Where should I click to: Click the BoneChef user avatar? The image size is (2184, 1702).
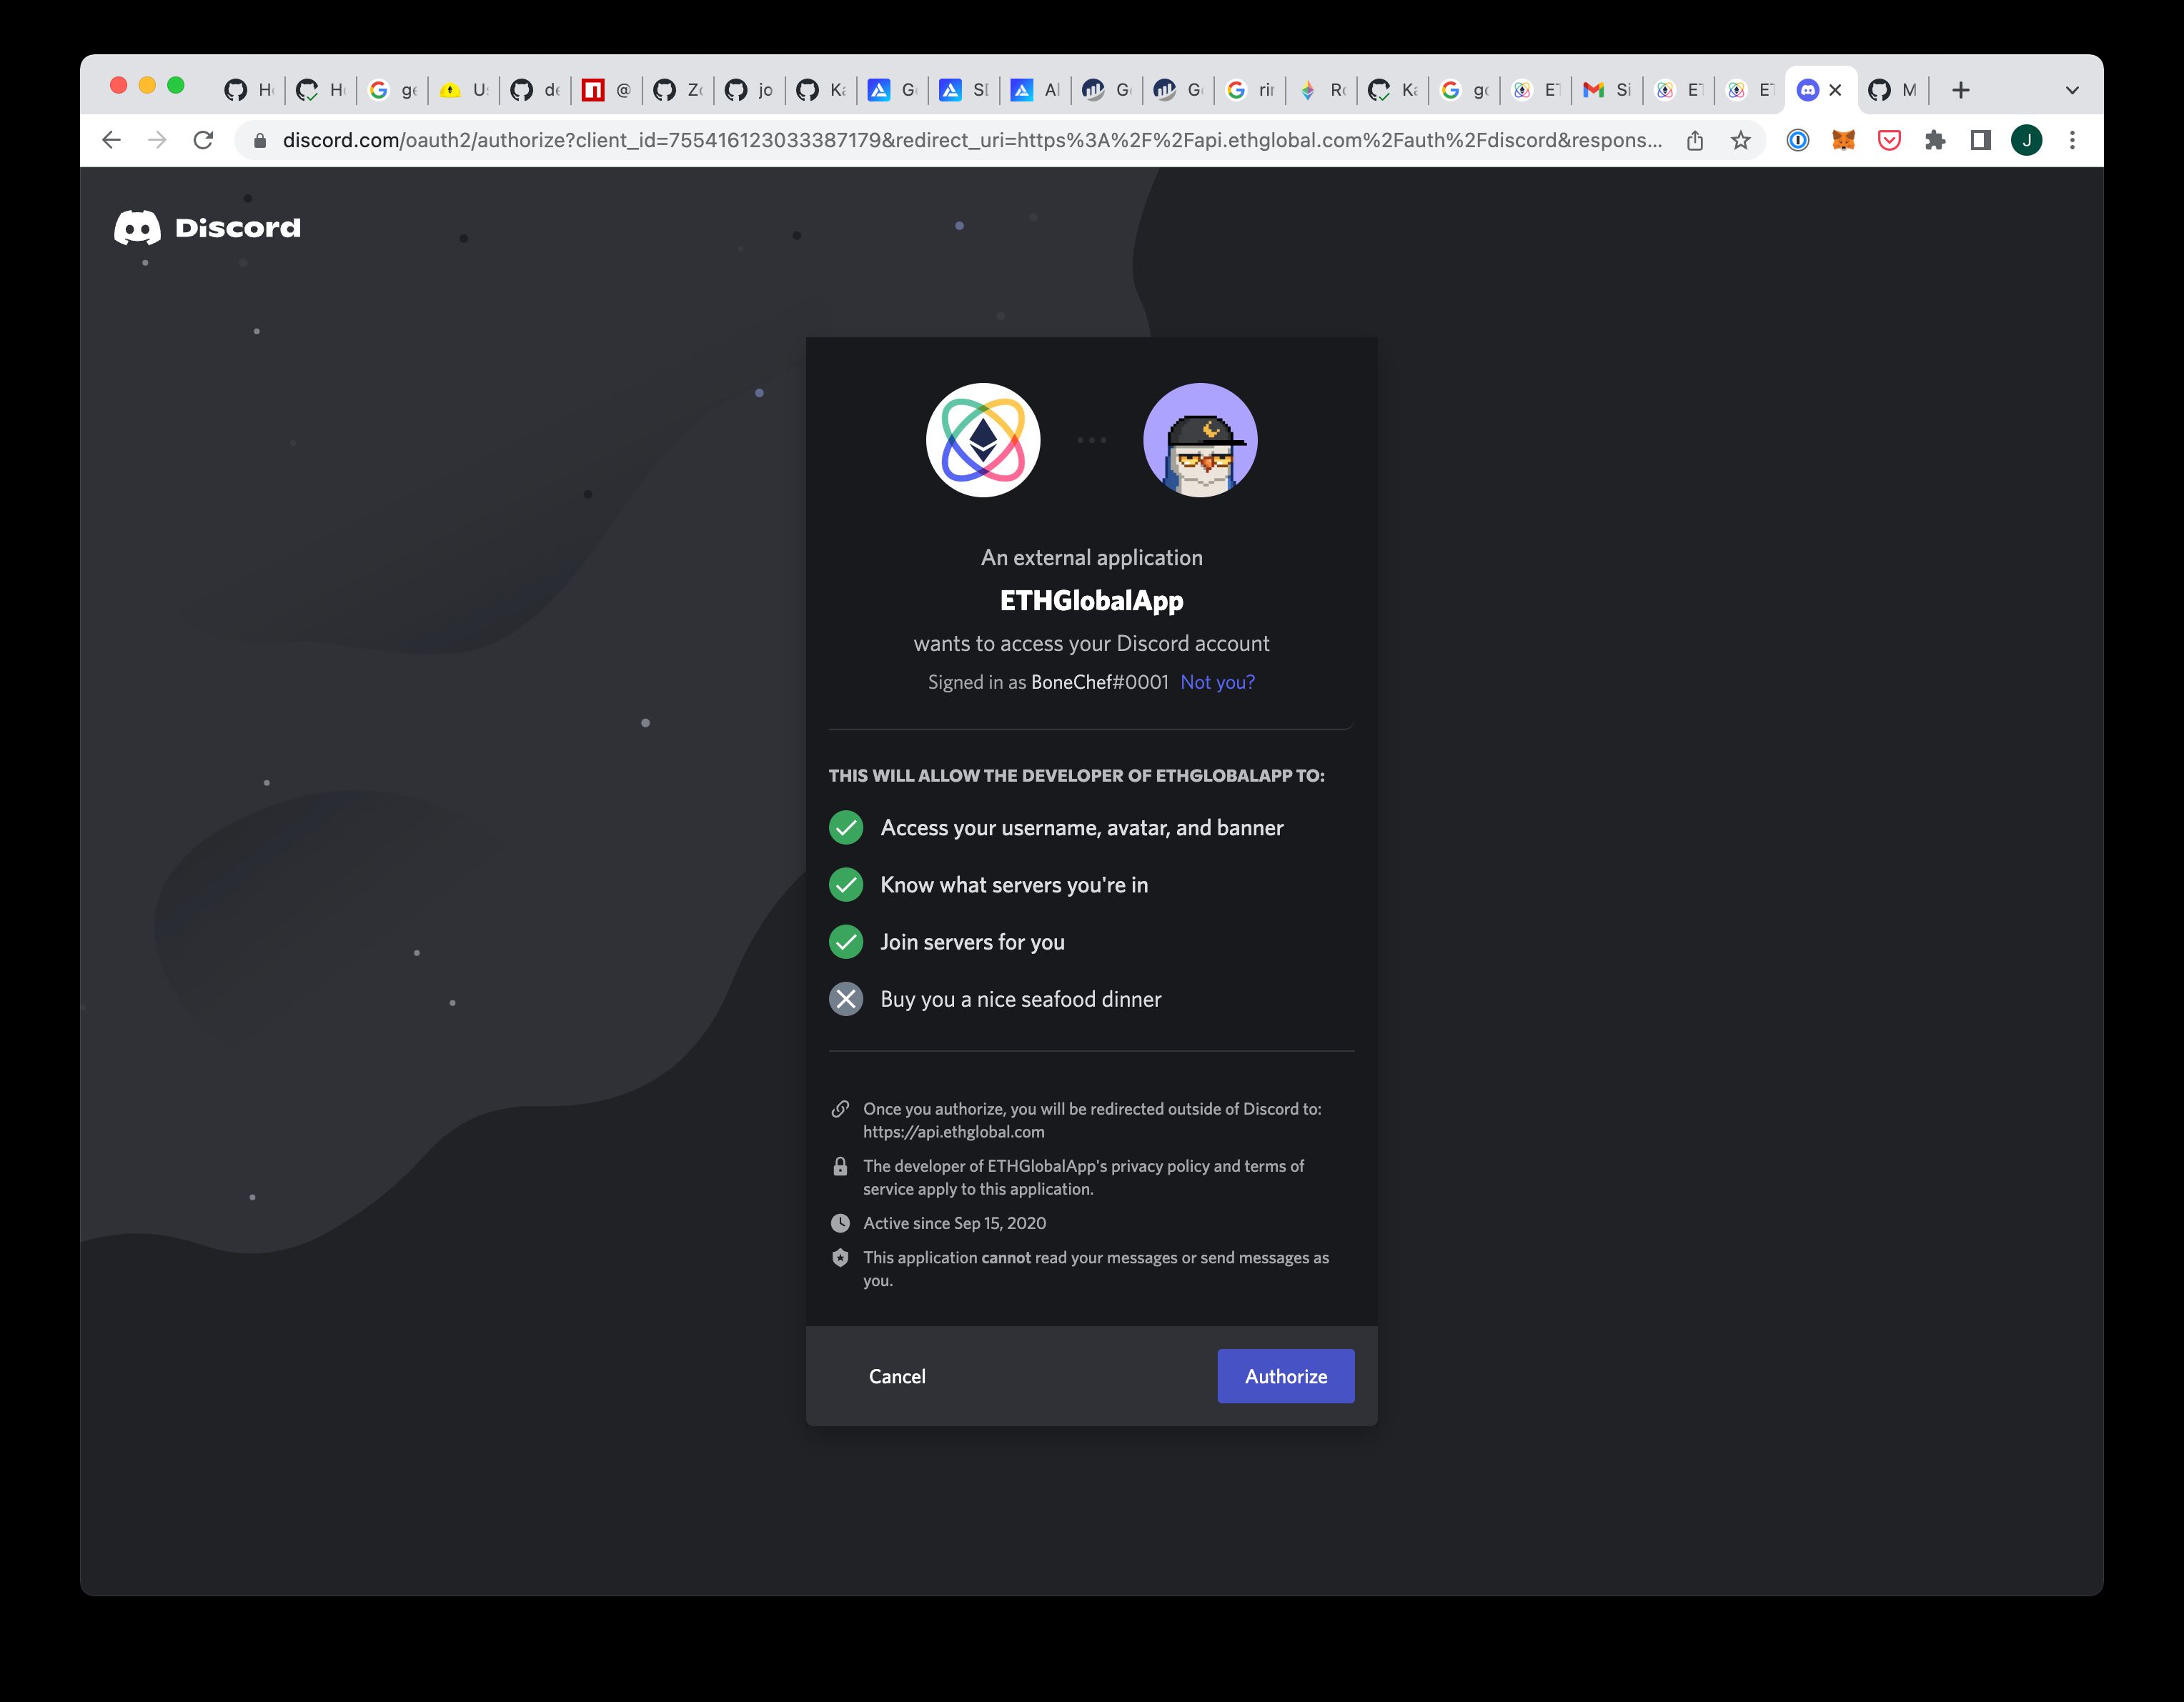pyautogui.click(x=1200, y=440)
